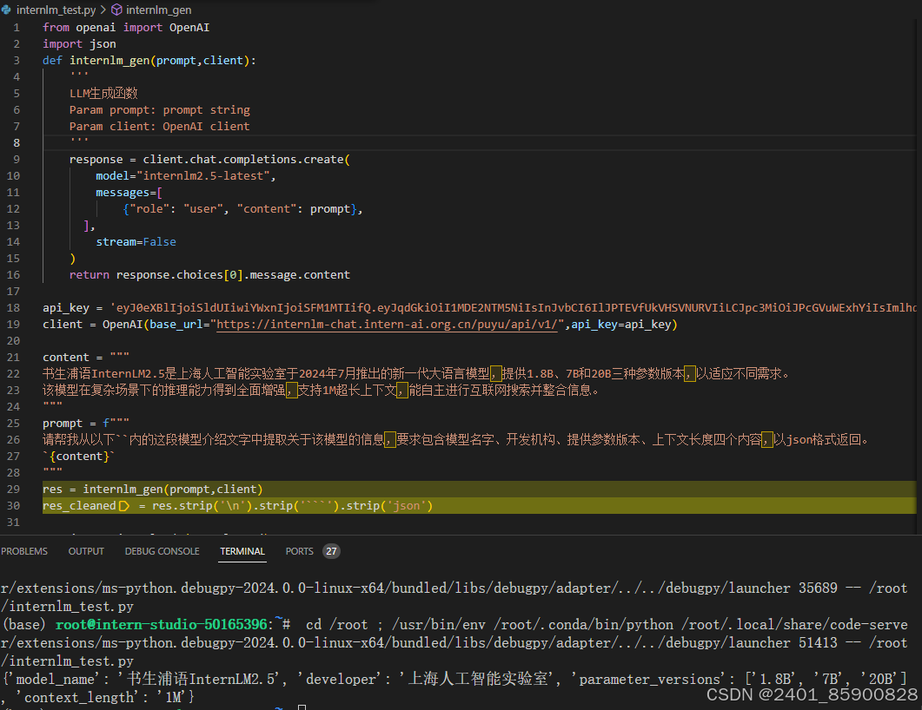Click the editor scrollbar on the right edge
The width and height of the screenshot is (922, 710).
tap(917, 260)
